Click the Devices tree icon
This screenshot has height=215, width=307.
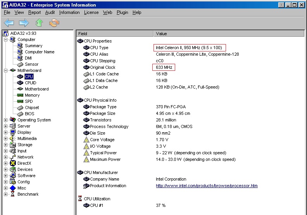[12, 169]
